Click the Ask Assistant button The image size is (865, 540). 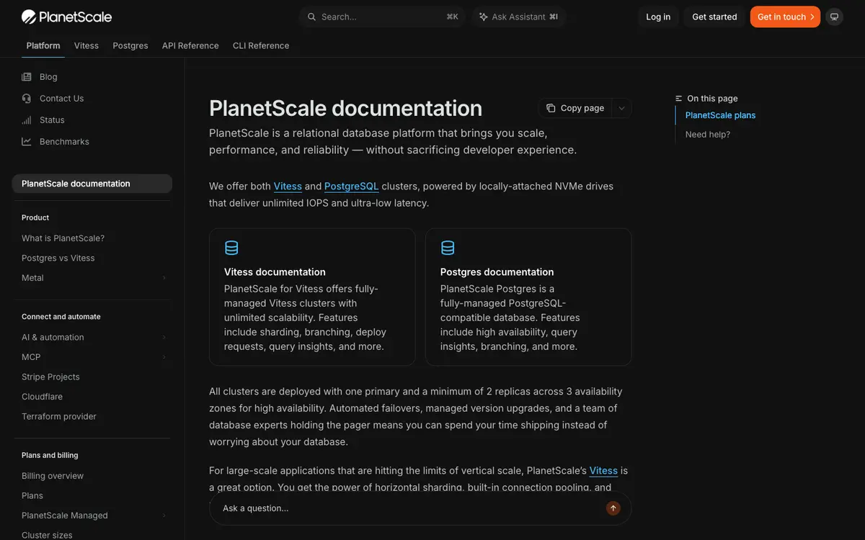click(x=518, y=17)
